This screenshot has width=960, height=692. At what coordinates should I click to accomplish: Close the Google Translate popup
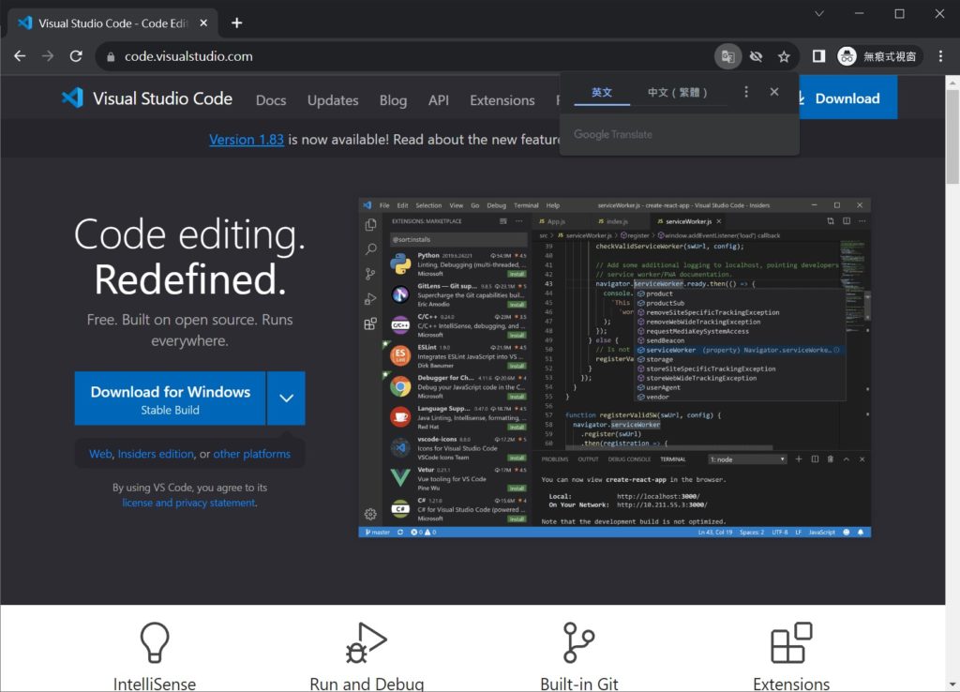click(774, 92)
